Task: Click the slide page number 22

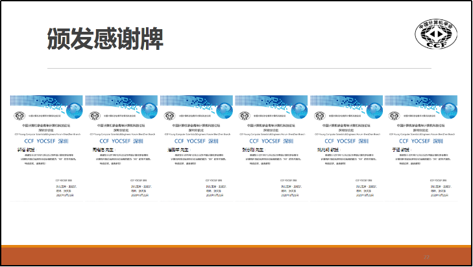Action: point(426,257)
